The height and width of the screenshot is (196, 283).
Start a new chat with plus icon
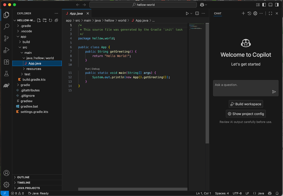click(x=244, y=13)
